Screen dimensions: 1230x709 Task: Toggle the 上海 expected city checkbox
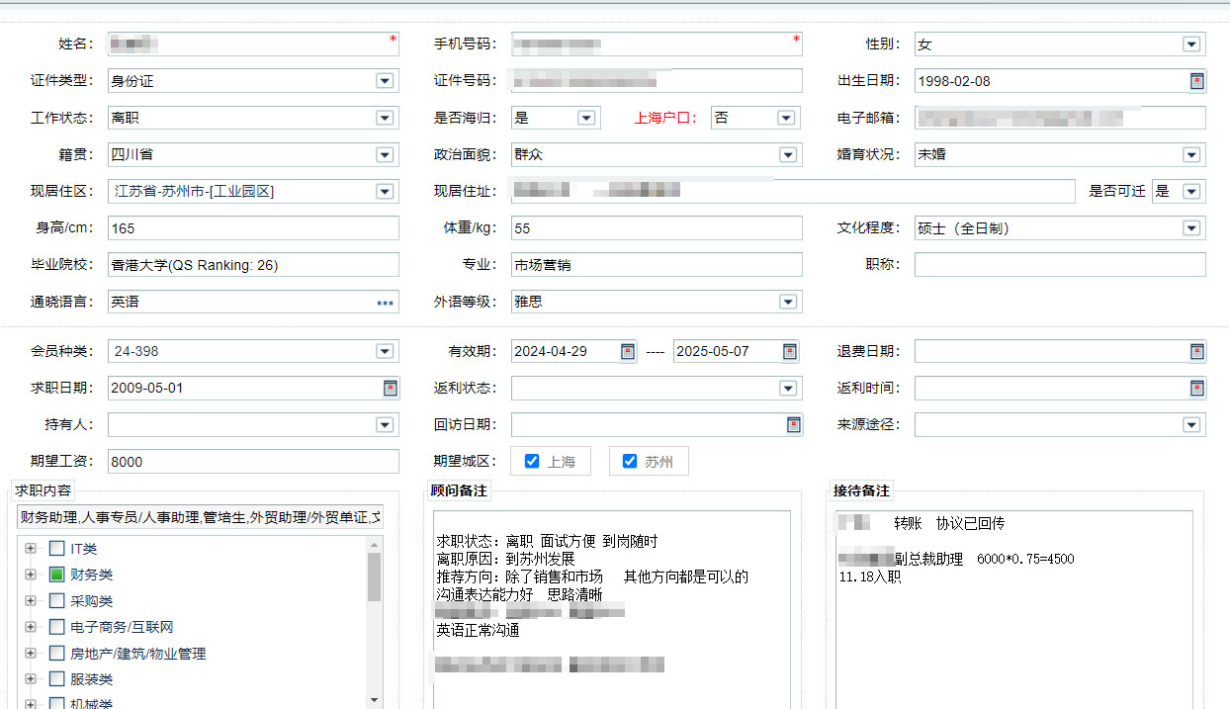pos(532,461)
